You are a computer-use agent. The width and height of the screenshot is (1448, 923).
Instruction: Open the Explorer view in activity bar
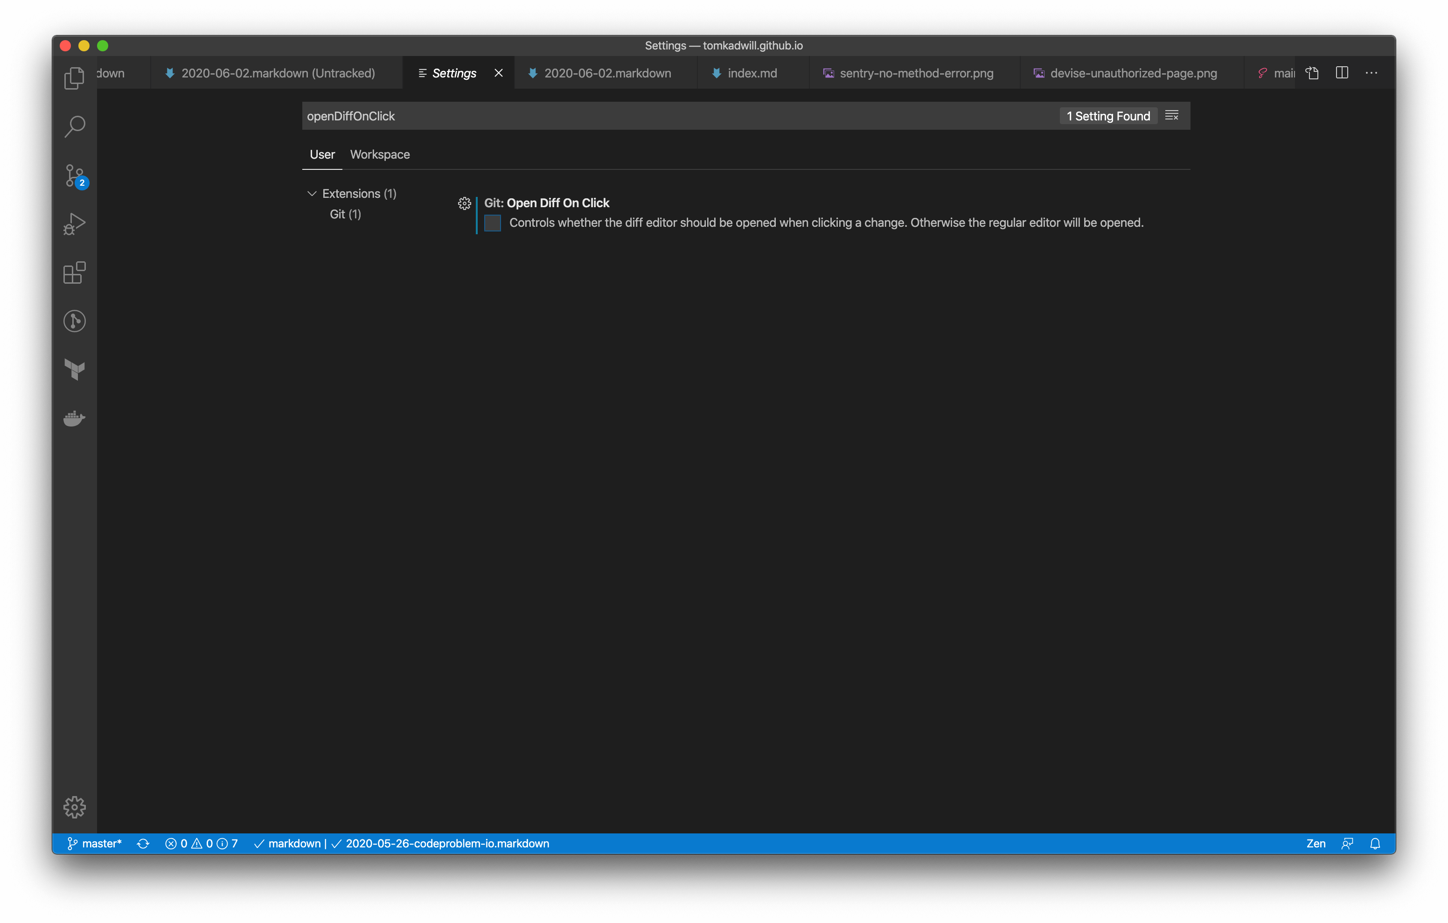[x=75, y=77]
